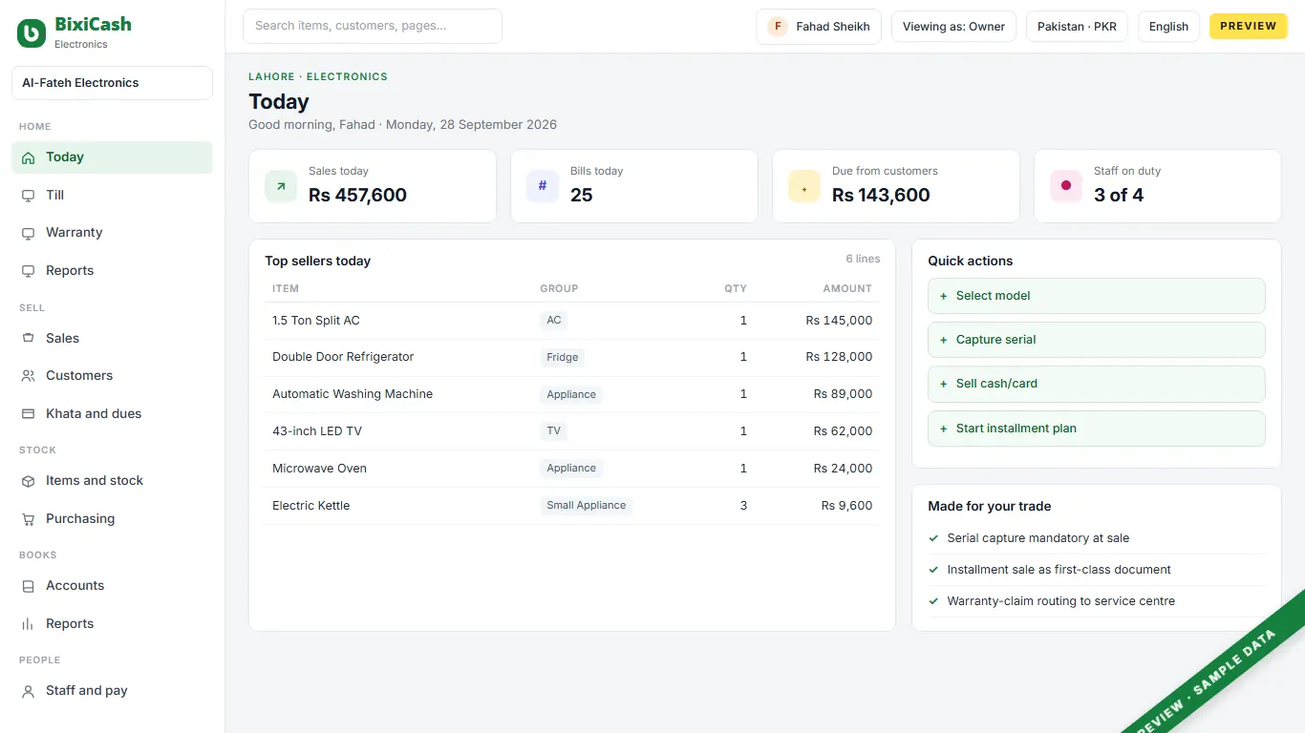Focus the search items, customers, pages field

point(373,27)
